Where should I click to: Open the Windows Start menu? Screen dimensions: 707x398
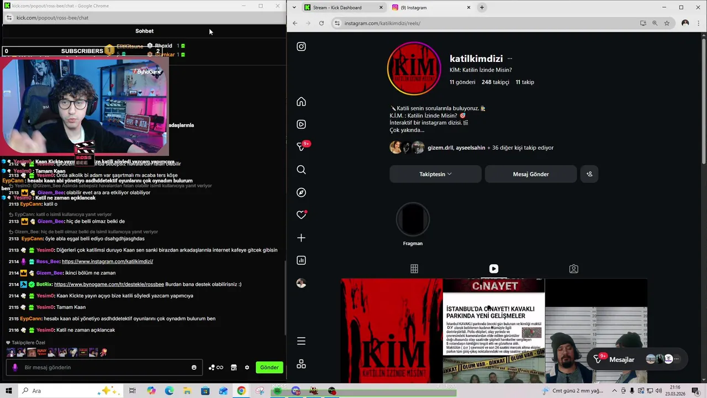[8, 391]
